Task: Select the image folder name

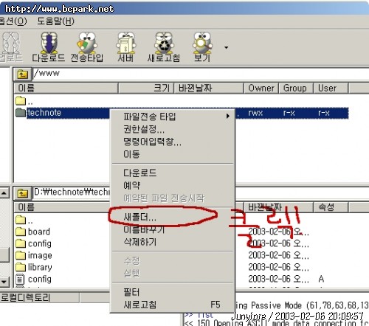Action: coord(40,255)
